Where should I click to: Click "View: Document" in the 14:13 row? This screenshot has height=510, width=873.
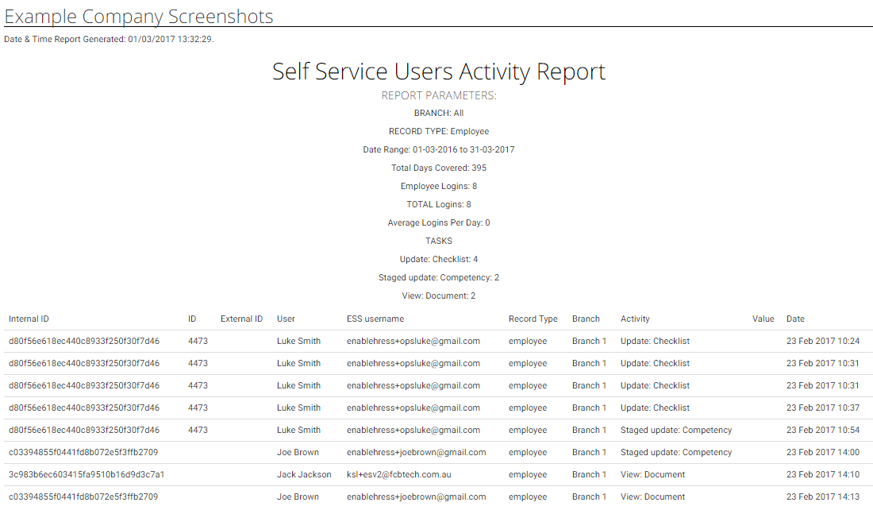click(652, 497)
